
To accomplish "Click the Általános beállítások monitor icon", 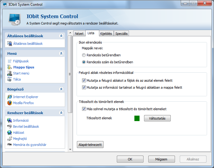I will 10,44.
